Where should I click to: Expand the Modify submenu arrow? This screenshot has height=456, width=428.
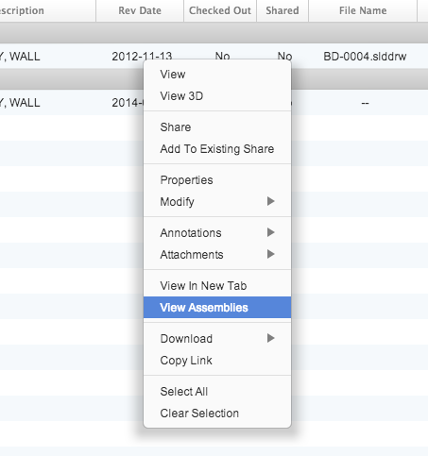pos(270,201)
